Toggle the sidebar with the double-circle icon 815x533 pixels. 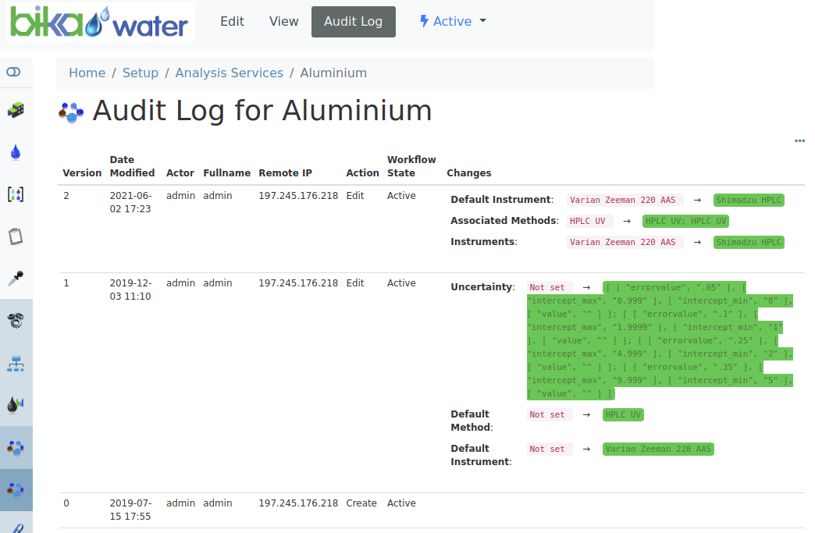click(x=16, y=71)
